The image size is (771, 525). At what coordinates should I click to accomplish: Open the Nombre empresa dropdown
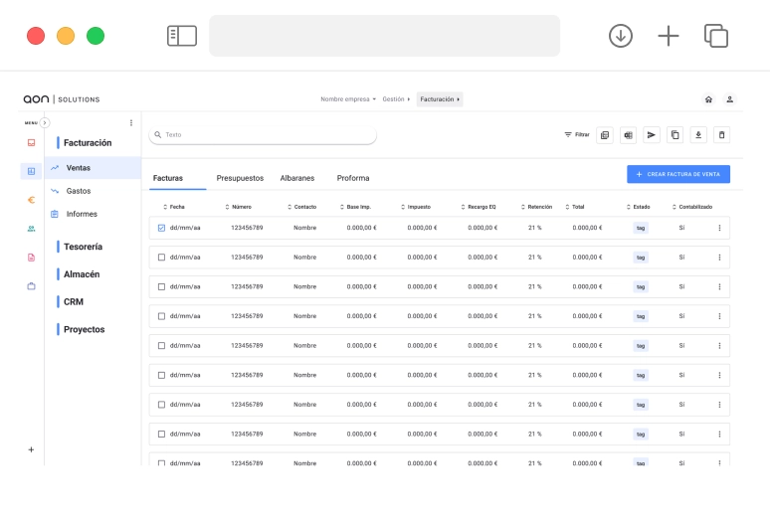pyautogui.click(x=347, y=99)
